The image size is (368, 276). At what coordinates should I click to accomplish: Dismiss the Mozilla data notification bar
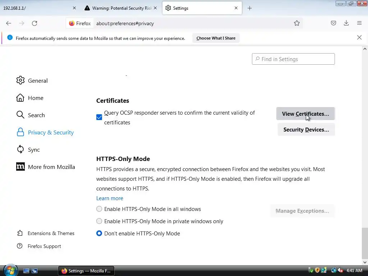point(359,37)
